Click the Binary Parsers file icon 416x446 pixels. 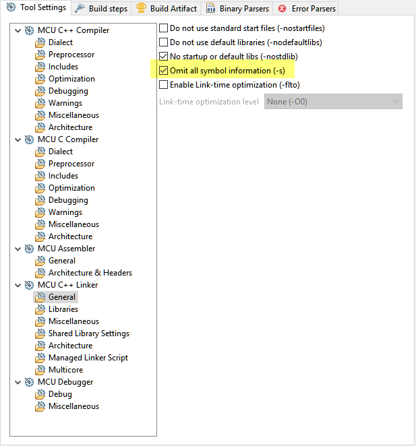click(210, 8)
